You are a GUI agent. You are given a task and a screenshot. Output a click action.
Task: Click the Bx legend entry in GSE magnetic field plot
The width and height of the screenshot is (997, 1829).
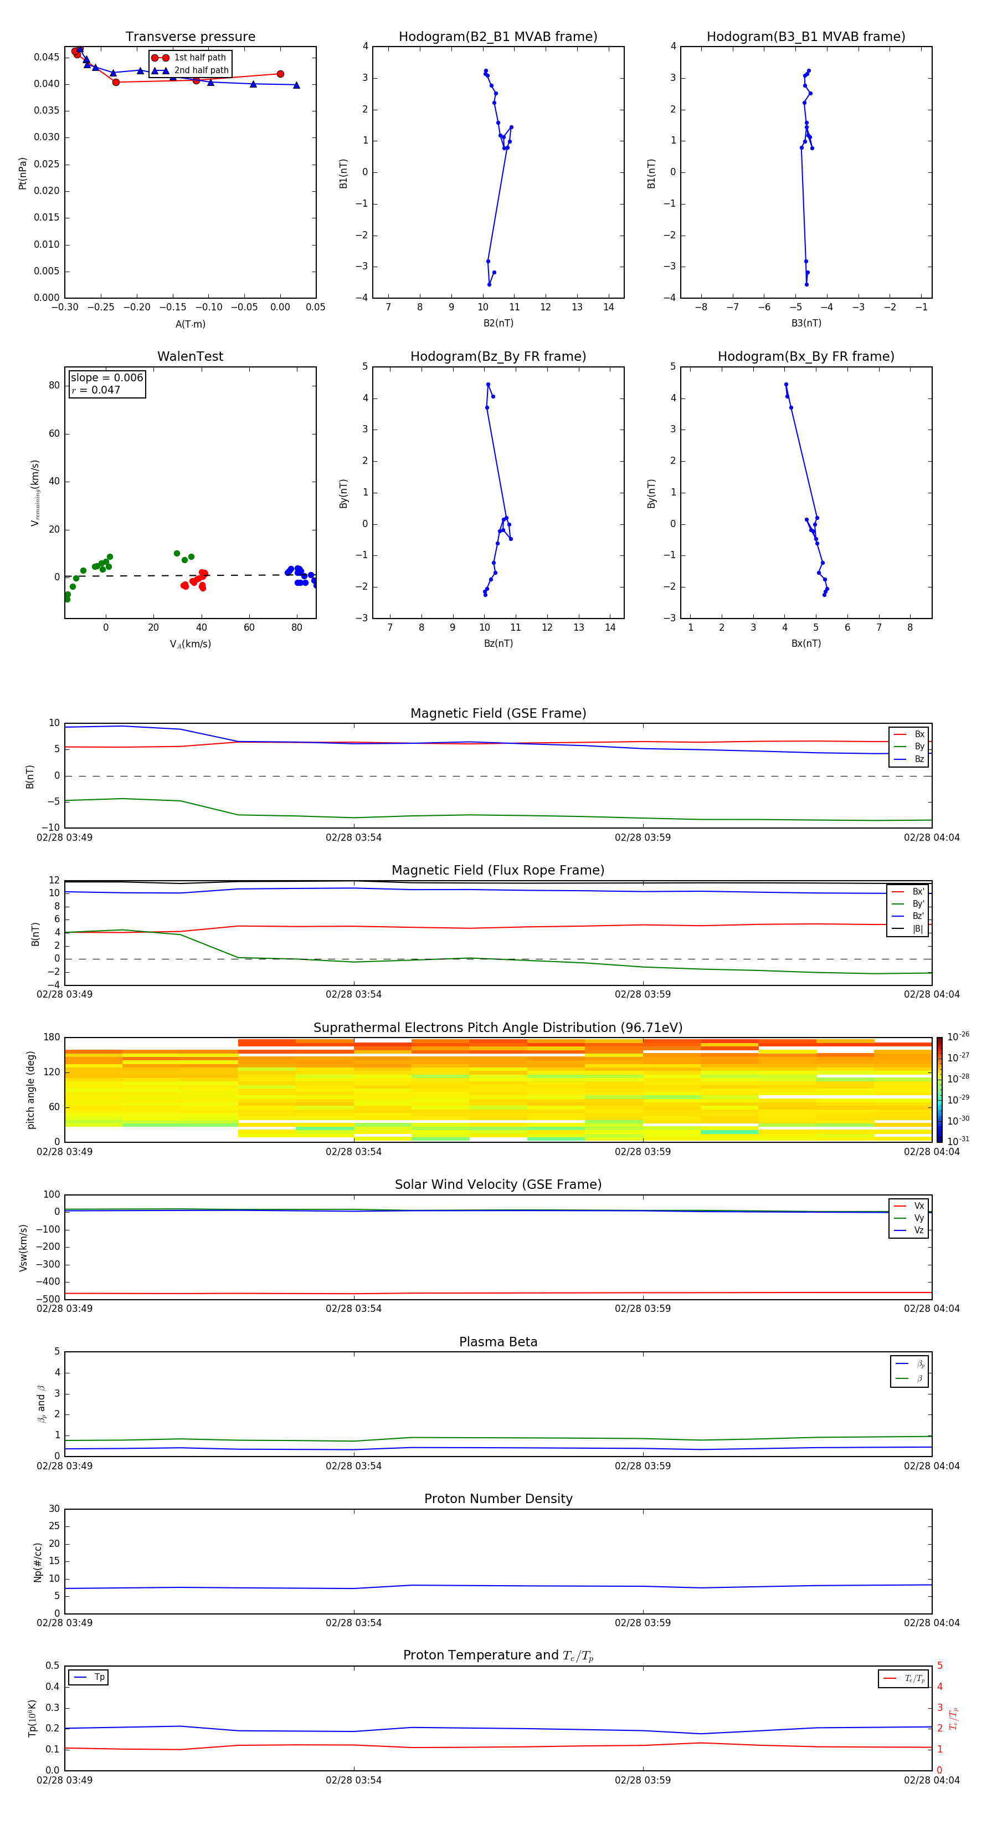tap(909, 734)
